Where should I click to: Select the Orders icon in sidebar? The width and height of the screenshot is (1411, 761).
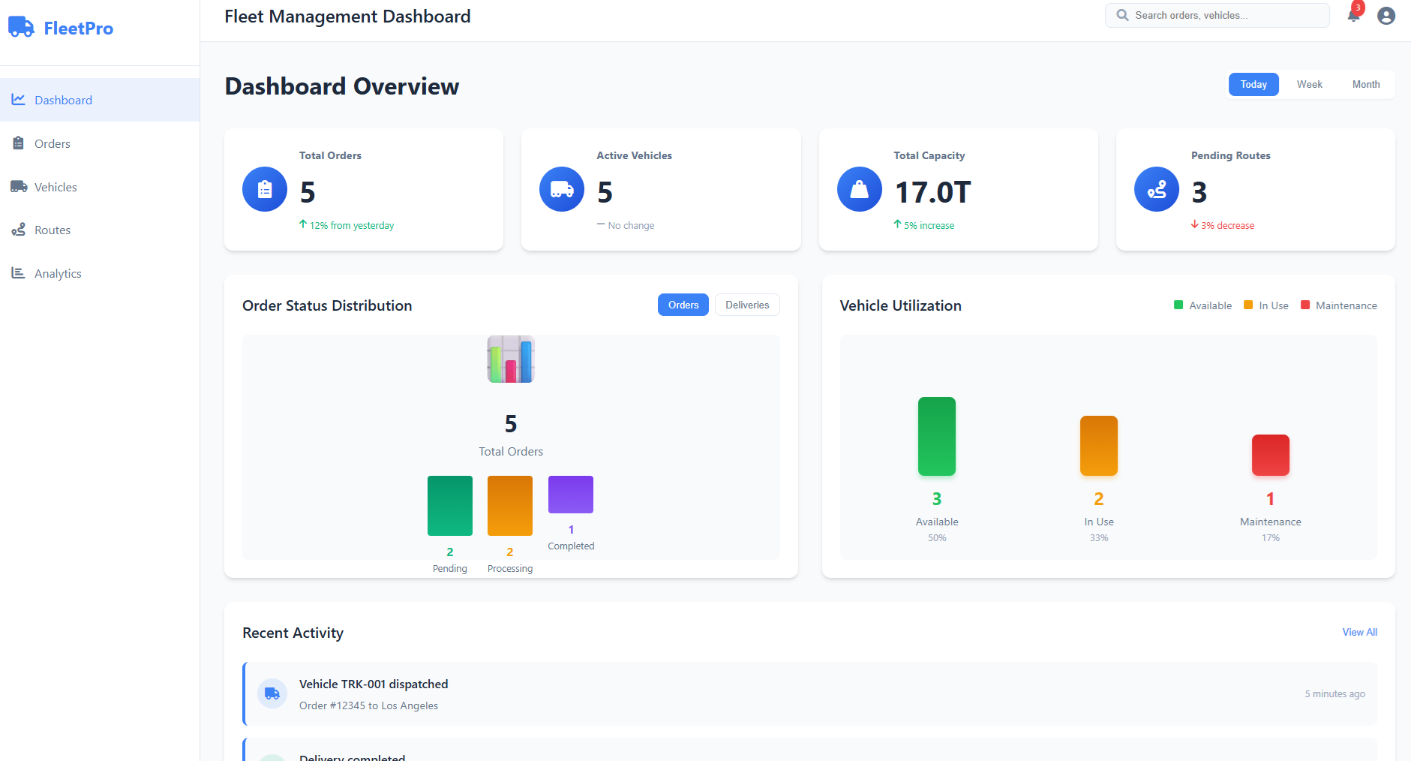coord(18,143)
